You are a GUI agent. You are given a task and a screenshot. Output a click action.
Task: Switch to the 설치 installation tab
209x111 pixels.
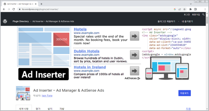tap(50, 109)
